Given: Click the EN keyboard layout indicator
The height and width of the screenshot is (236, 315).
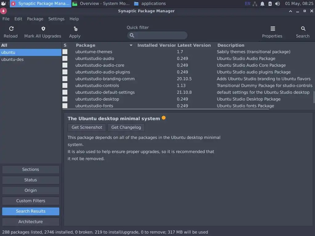Looking at the screenshot, I should point(248,4).
